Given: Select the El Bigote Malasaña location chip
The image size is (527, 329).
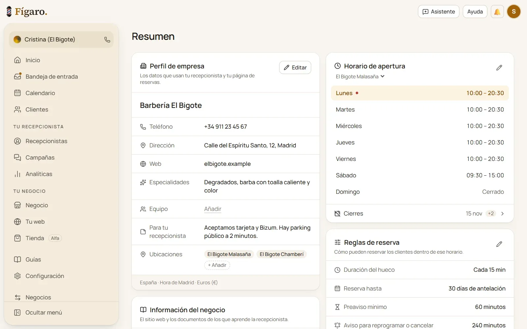Looking at the screenshot, I should pos(229,254).
